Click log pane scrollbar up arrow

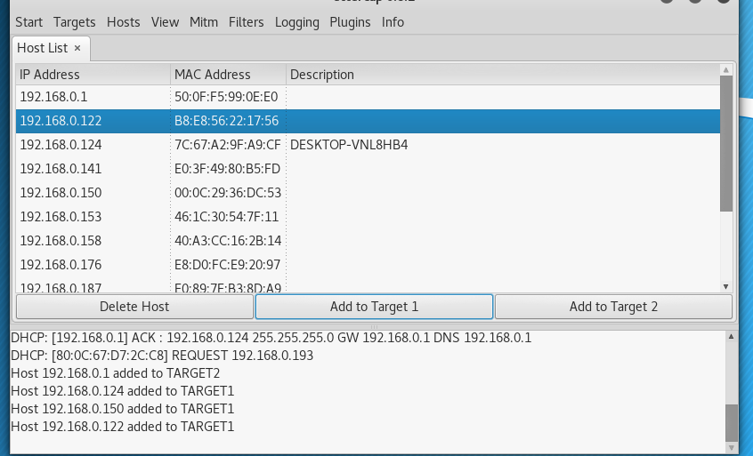coord(732,337)
